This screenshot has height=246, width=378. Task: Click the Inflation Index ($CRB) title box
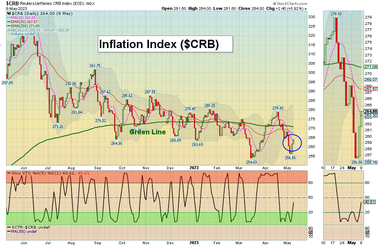(165, 44)
